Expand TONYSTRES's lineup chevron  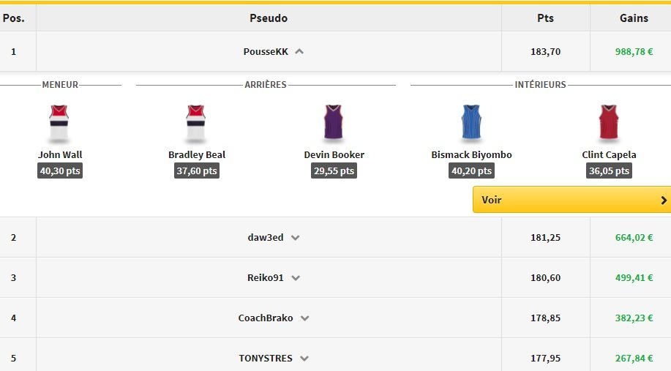[x=304, y=359]
